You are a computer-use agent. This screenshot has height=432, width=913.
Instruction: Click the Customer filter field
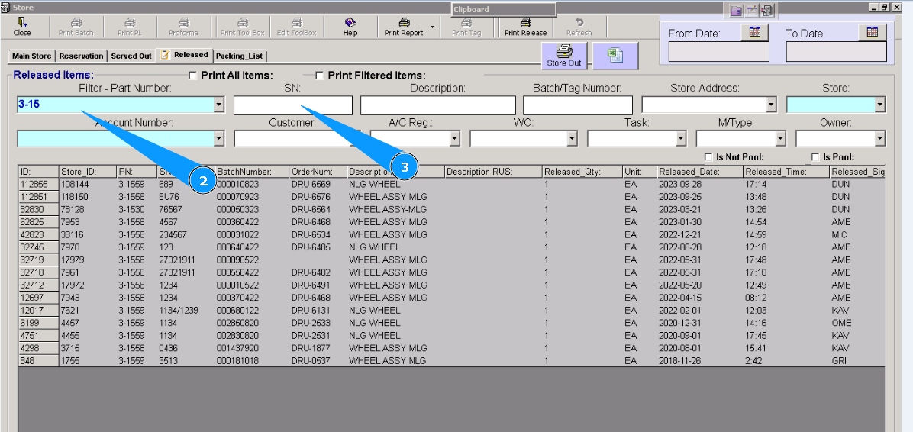click(x=298, y=139)
